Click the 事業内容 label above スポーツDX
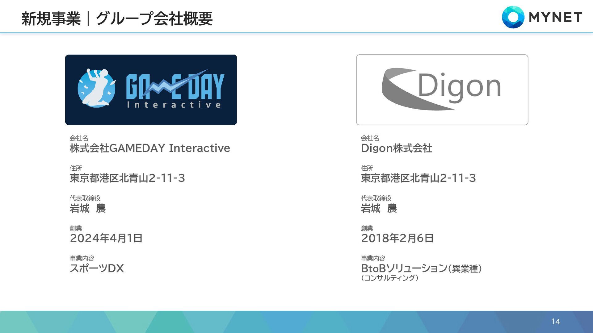 (x=82, y=258)
